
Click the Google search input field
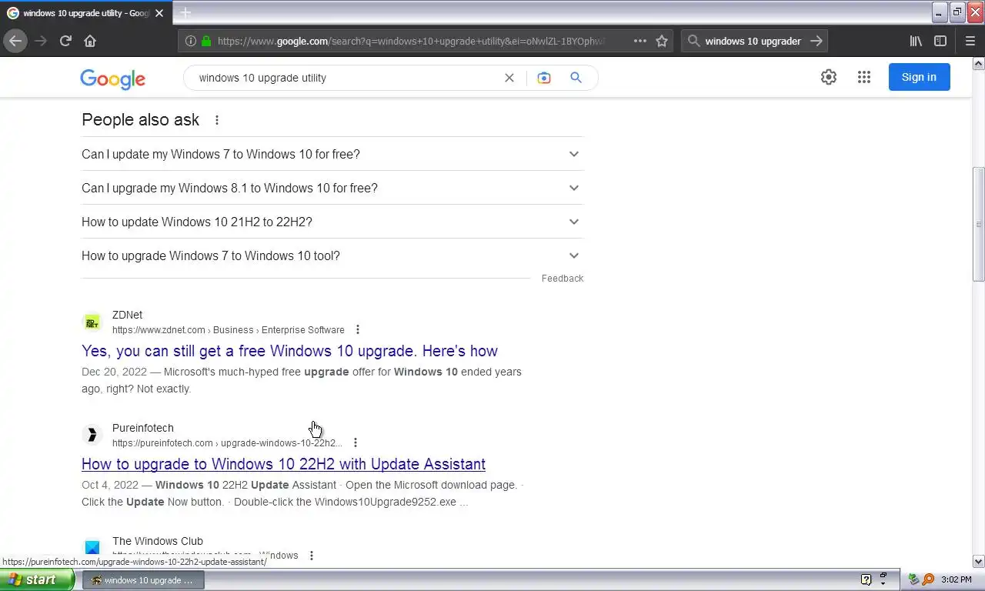(x=346, y=78)
